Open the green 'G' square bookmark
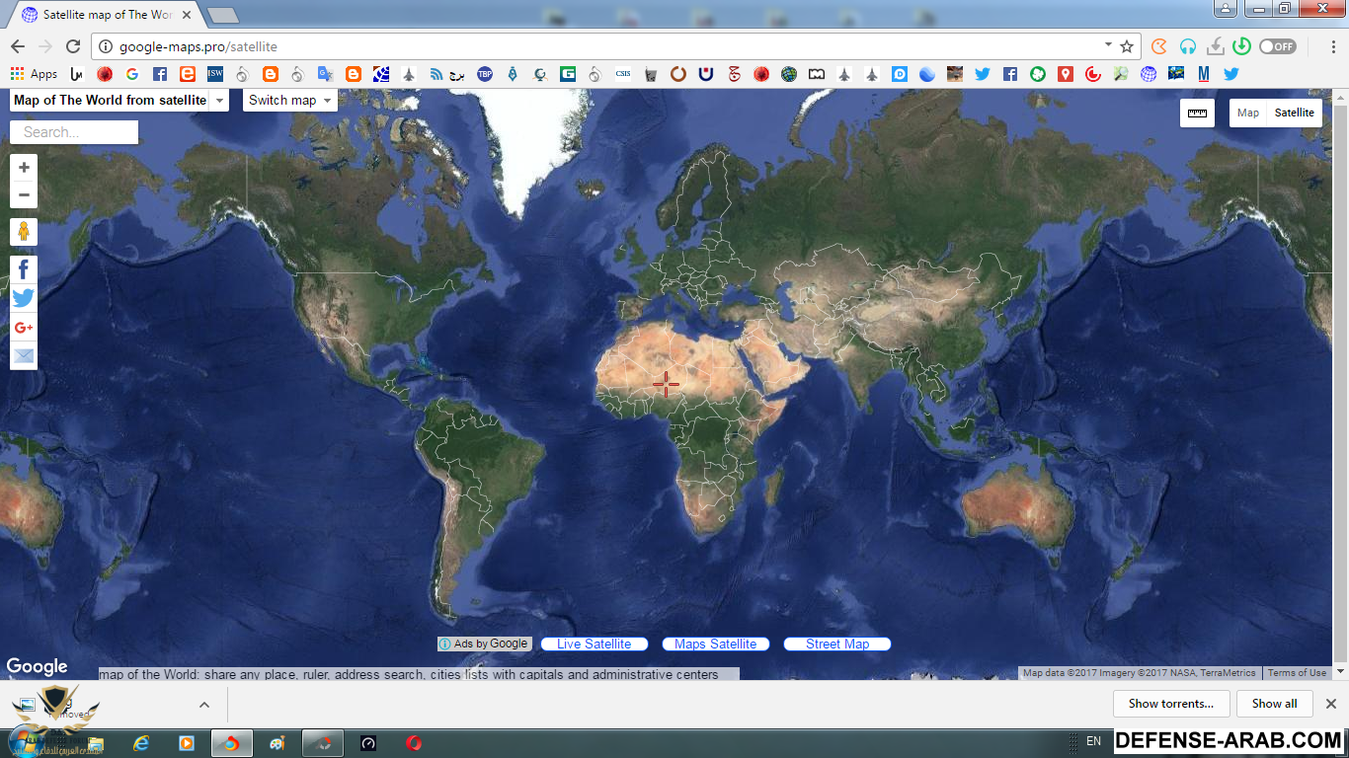The height and width of the screenshot is (758, 1349). point(568,74)
